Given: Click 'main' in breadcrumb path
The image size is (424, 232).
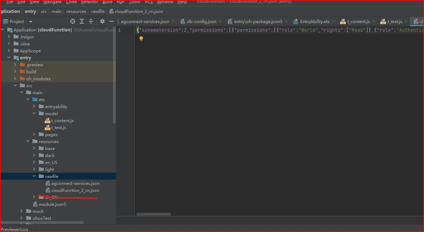Looking at the screenshot, I should [x=56, y=12].
